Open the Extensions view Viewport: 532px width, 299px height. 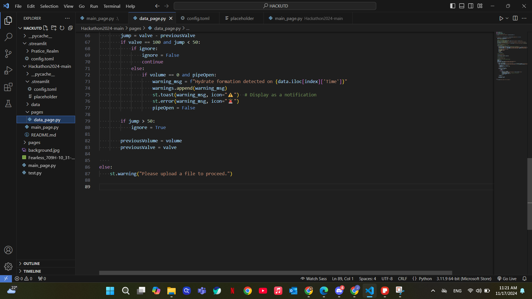click(x=8, y=87)
